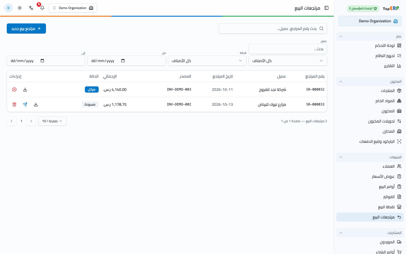Cancel return SR-000032 with red X icon

click(14, 89)
